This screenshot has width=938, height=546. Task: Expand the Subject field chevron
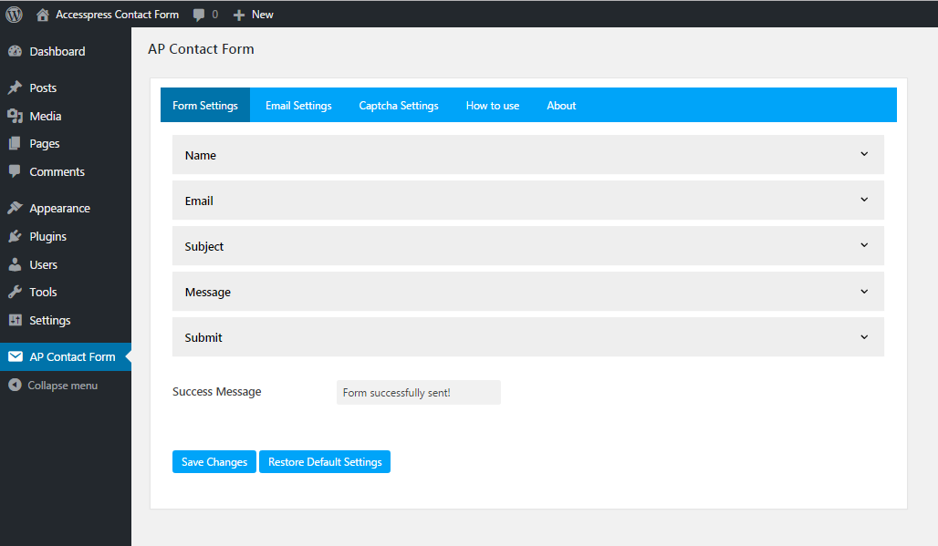click(x=864, y=245)
